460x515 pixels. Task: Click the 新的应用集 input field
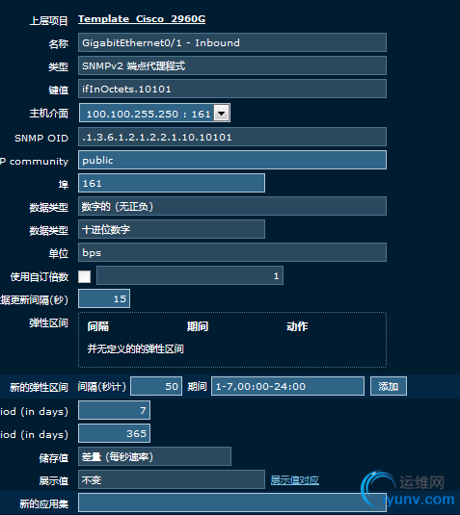[x=232, y=502]
